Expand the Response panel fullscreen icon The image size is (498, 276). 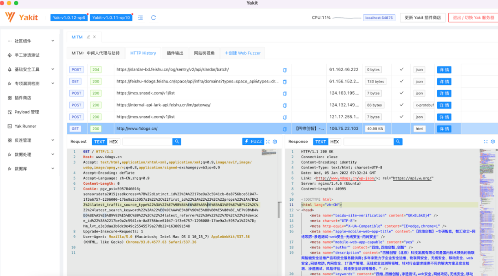click(x=486, y=142)
